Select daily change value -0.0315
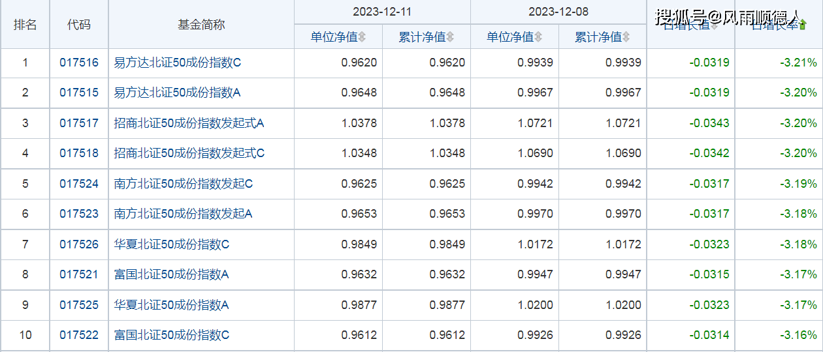 pyautogui.click(x=709, y=274)
